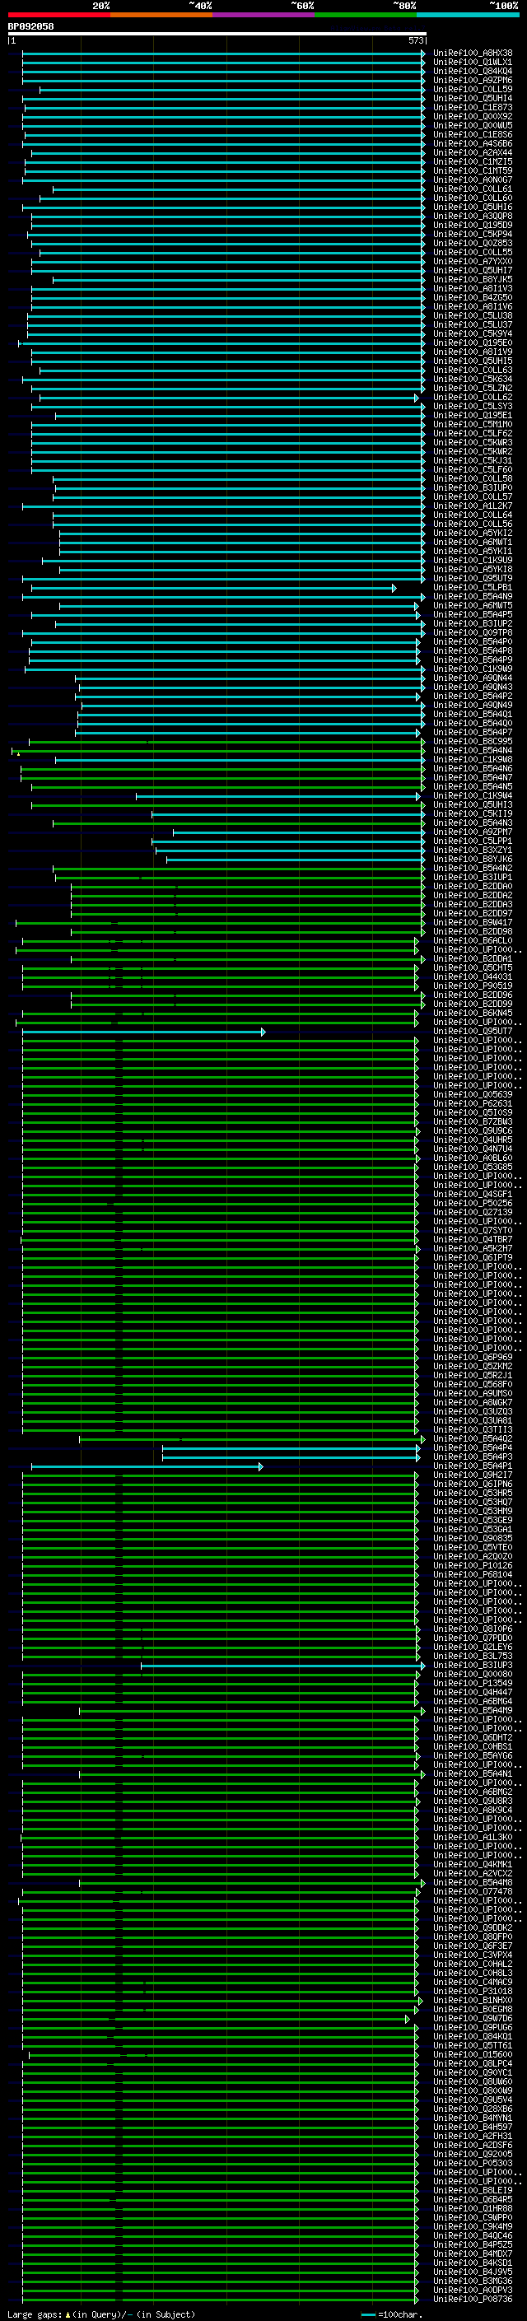Screen dimensions: 527x2321
Task: Select hit UniRef100_C5KP94
Action: point(472,235)
